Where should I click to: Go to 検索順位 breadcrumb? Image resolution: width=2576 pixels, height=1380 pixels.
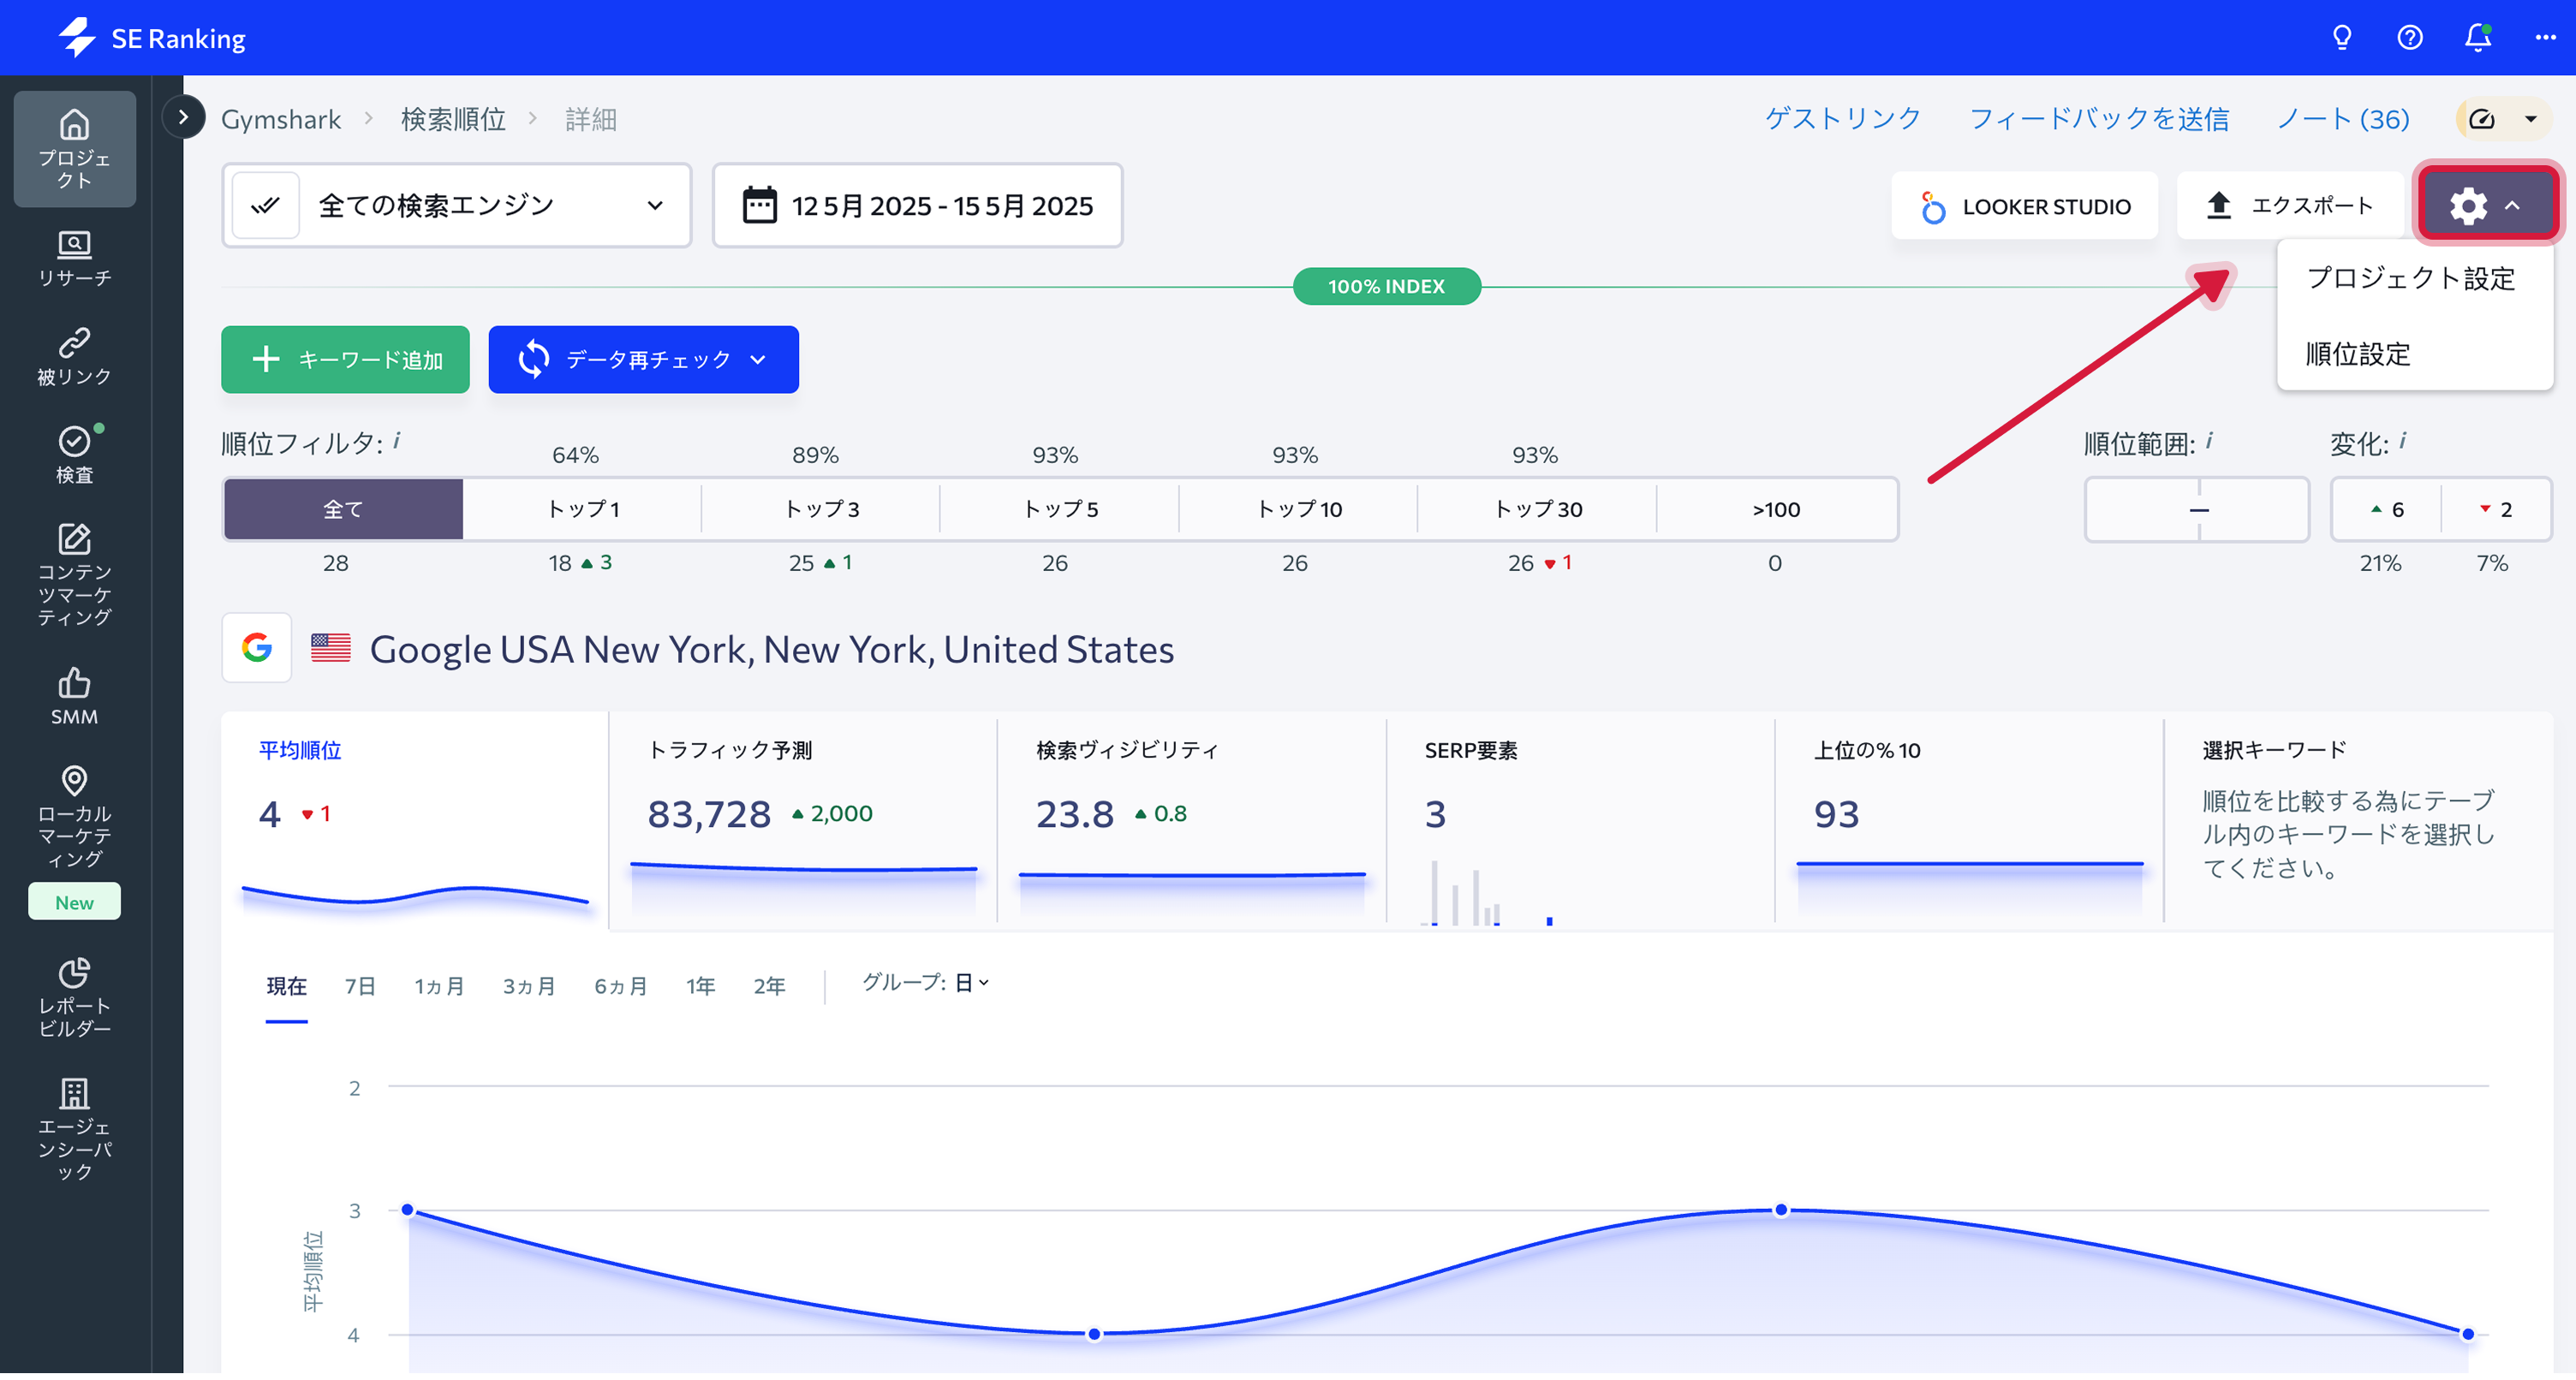[x=453, y=120]
